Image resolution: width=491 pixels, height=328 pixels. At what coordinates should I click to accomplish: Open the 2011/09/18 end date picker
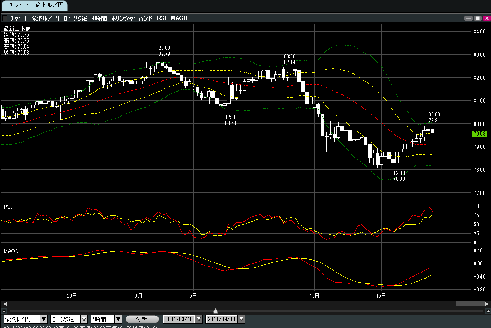(242, 319)
